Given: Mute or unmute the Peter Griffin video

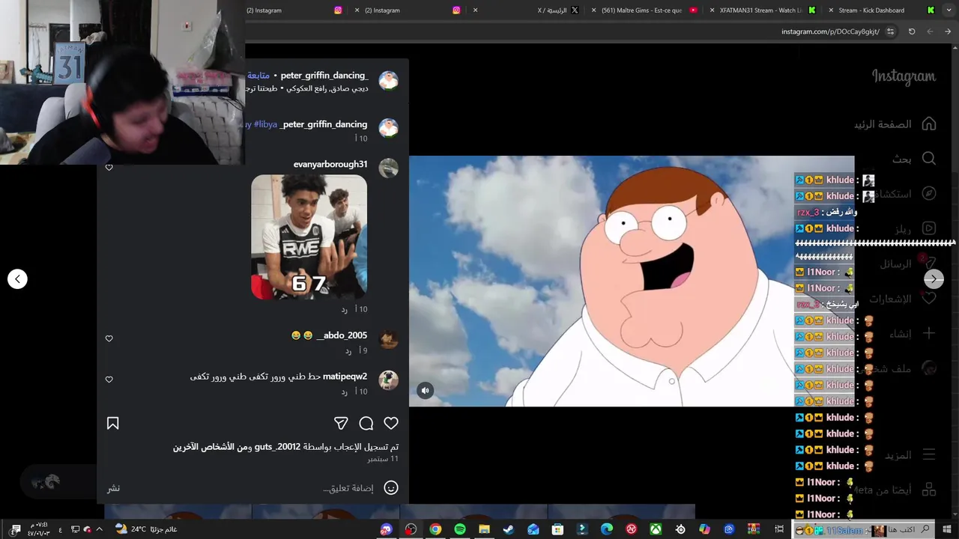Looking at the screenshot, I should tap(425, 390).
